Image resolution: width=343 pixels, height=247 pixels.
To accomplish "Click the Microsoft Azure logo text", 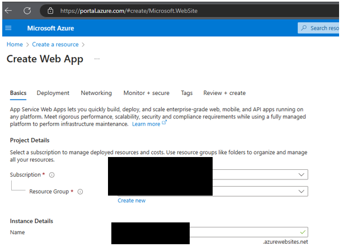I will [50, 28].
